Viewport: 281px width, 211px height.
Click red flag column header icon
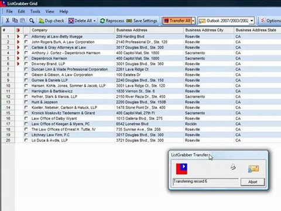point(18,30)
